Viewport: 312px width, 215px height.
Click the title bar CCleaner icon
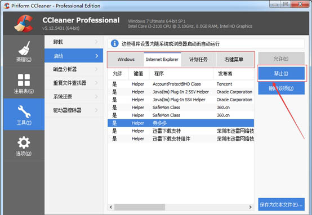coord(7,6)
